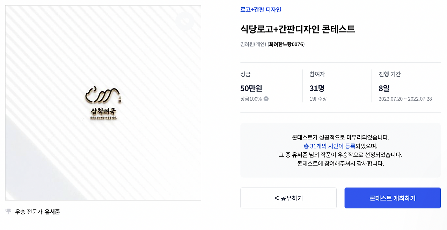Image resolution: width=447 pixels, height=230 pixels.
Task: Open the winning 삼척뼈국 logo thumbnail
Action: (103, 102)
